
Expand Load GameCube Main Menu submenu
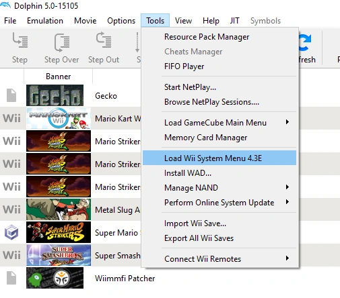(219, 123)
